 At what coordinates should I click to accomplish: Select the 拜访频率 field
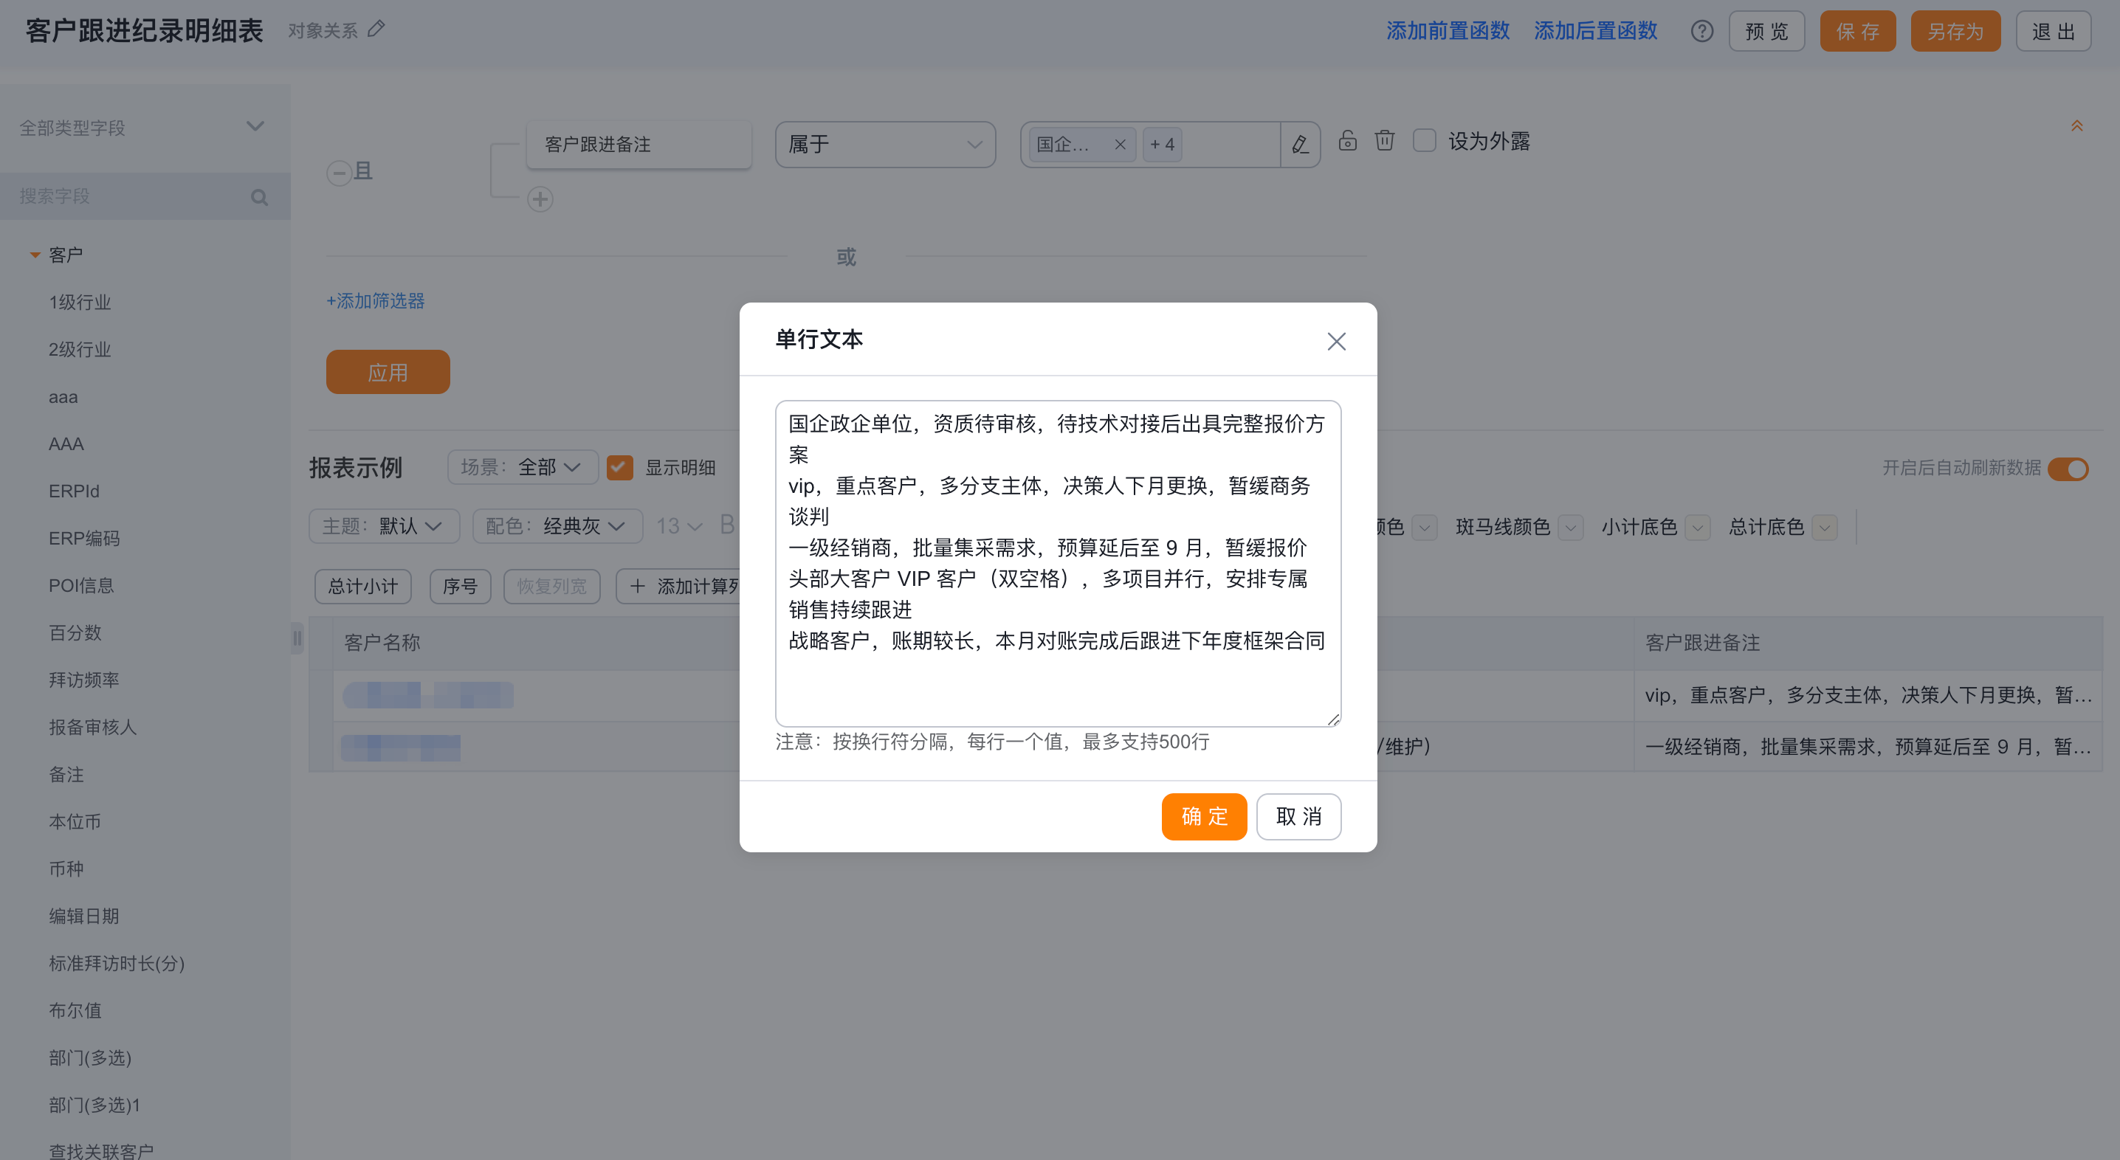(x=84, y=680)
